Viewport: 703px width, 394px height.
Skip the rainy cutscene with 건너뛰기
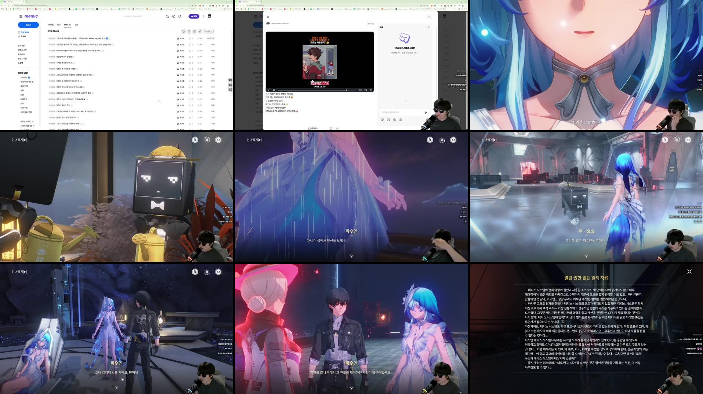[254, 140]
